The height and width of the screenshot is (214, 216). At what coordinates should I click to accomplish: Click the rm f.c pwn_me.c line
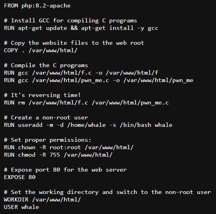coord(86,102)
